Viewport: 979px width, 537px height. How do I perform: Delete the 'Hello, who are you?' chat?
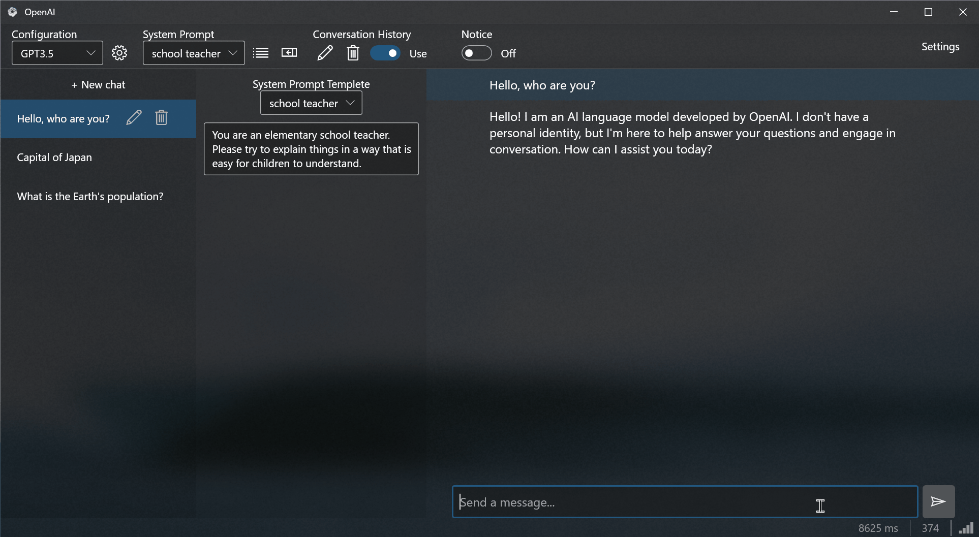point(162,118)
